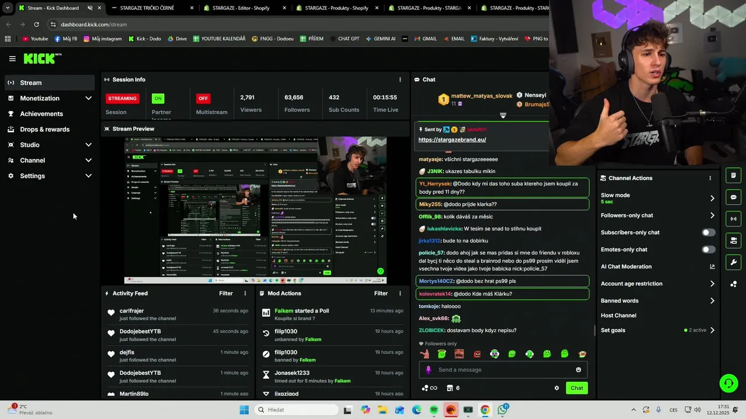Click the bubbles icon in right sidebar
The image size is (746, 419).
[x=733, y=284]
